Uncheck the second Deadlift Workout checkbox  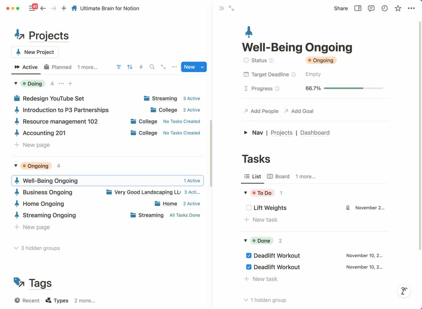tap(249, 267)
